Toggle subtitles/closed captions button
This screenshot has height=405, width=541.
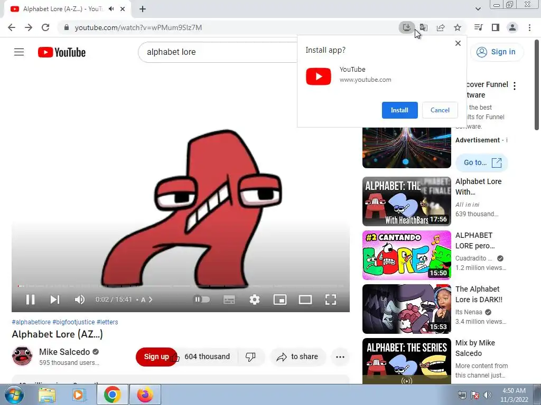[229, 300]
